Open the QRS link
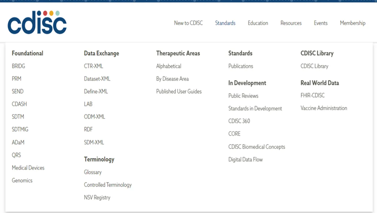Screen dimensions: 377x213 16,155
